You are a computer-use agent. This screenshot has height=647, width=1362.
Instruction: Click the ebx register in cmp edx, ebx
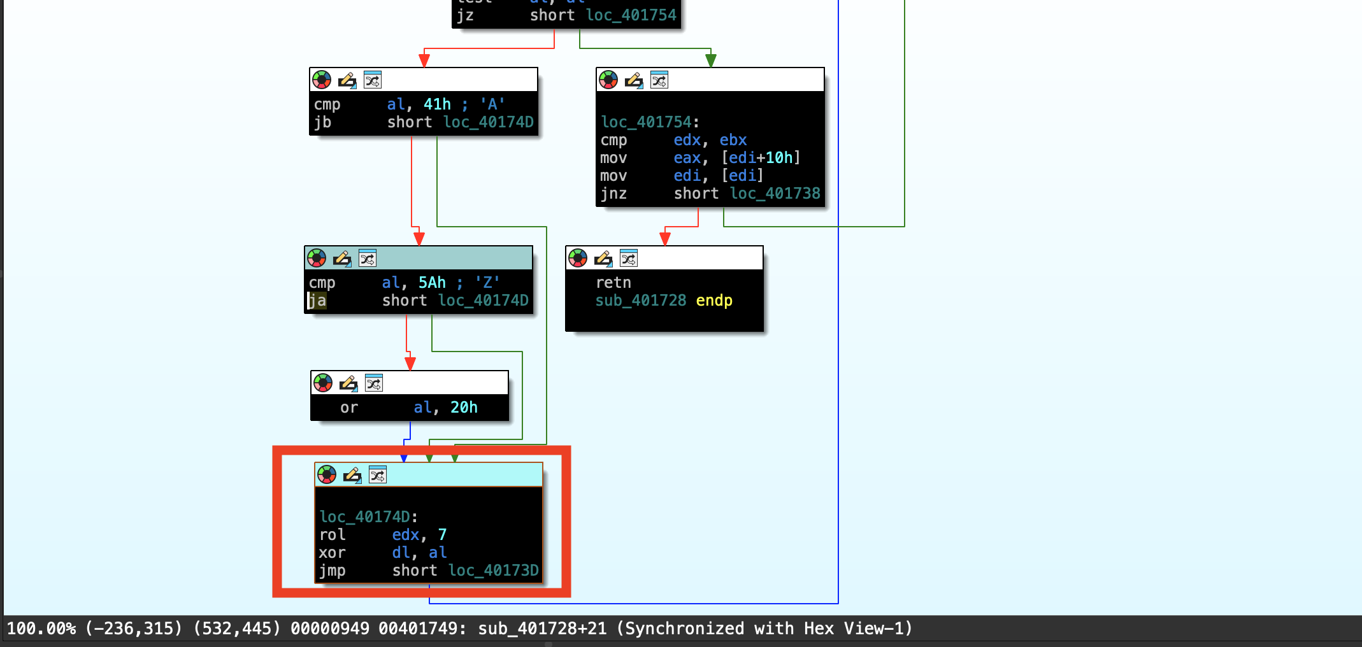(733, 140)
